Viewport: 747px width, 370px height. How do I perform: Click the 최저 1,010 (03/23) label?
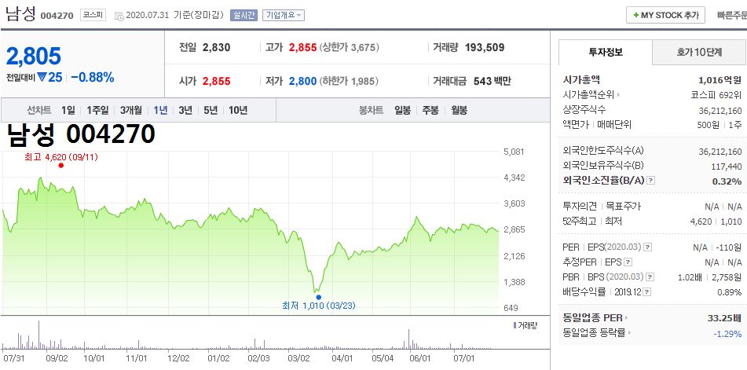point(319,306)
